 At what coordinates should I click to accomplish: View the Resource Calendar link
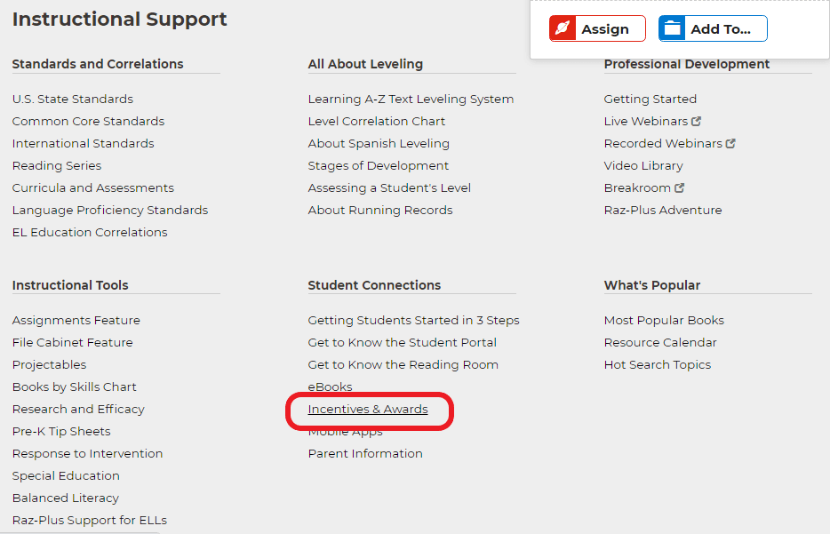pyautogui.click(x=660, y=343)
